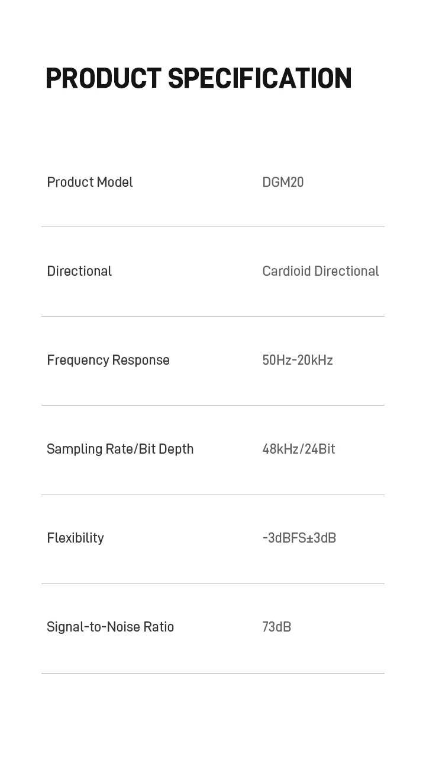Click the -3dBFS±3dB value
This screenshot has height=759, width=426.
pos(299,538)
